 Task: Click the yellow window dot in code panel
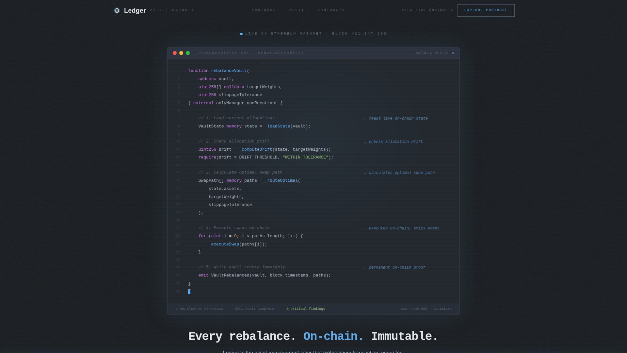tap(181, 53)
